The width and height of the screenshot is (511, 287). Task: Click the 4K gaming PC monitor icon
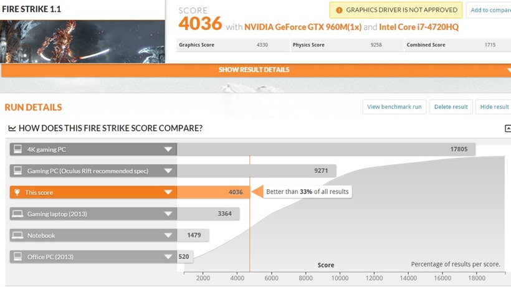pyautogui.click(x=17, y=149)
